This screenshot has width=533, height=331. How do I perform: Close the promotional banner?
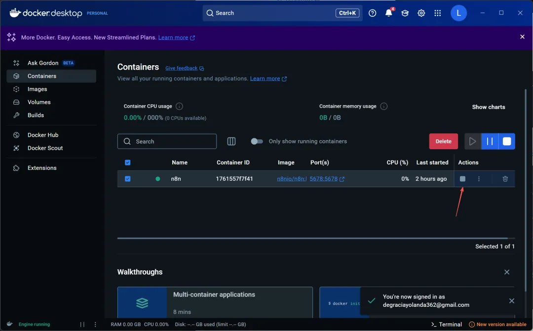[522, 37]
